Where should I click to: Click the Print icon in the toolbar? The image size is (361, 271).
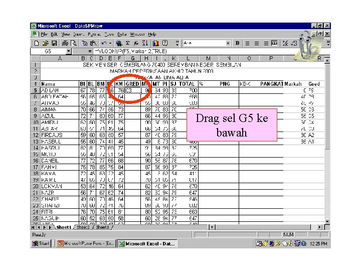click(x=65, y=43)
